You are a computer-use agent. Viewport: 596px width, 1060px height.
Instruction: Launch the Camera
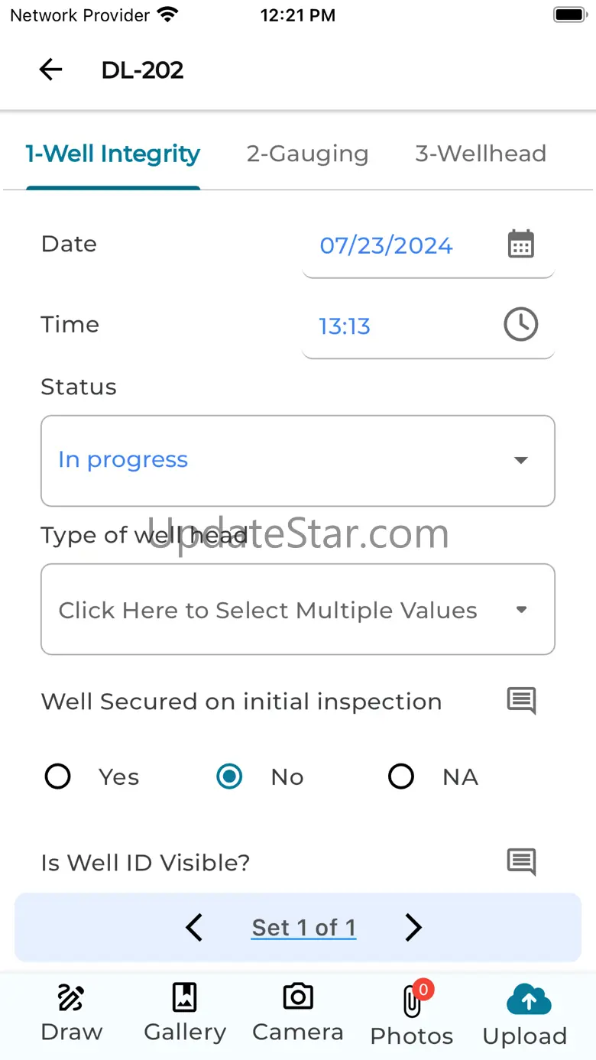(297, 1012)
